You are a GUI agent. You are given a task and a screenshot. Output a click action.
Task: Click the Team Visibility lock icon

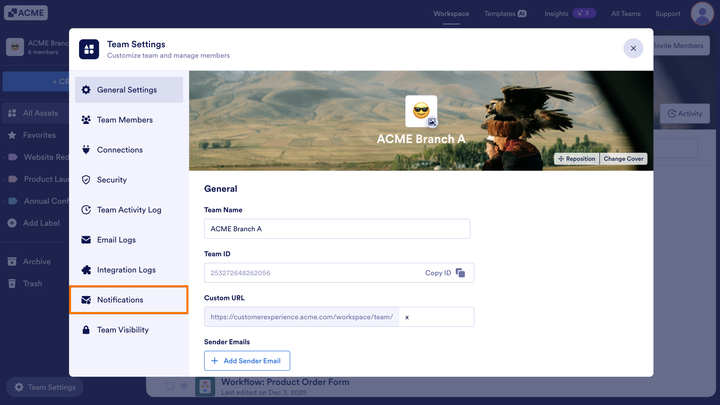tap(86, 330)
